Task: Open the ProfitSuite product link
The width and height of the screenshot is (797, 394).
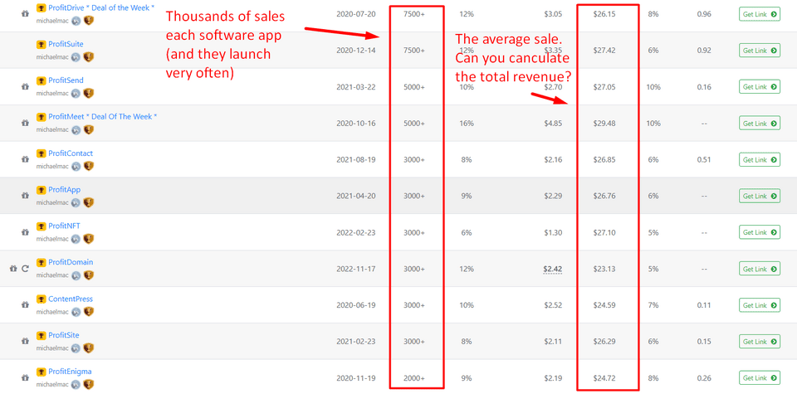Action: [x=66, y=44]
